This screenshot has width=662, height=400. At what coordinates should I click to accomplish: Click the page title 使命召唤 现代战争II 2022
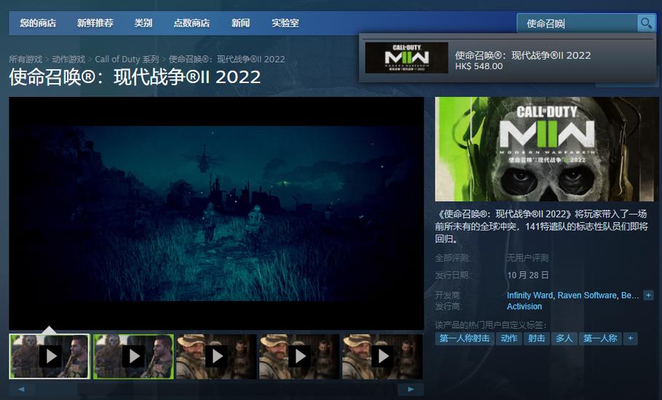pyautogui.click(x=135, y=77)
